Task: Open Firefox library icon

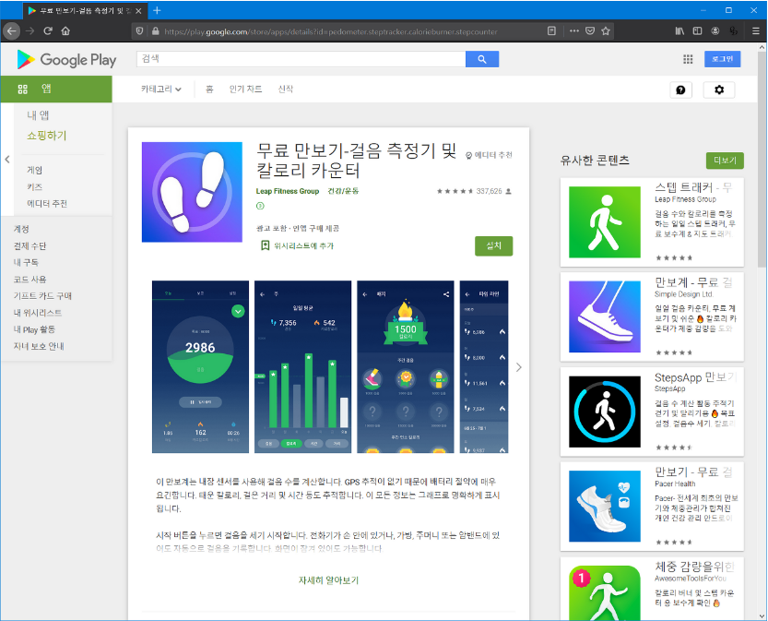Action: (x=679, y=30)
